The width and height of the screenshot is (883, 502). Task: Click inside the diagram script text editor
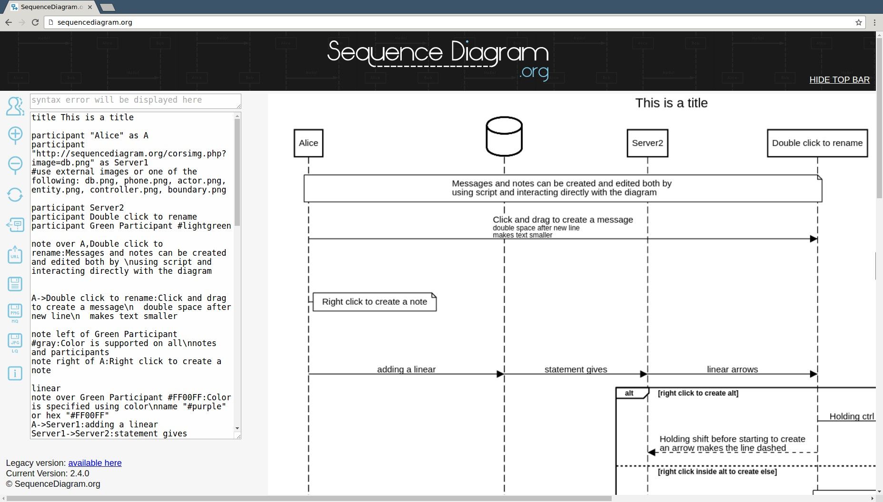click(x=132, y=275)
